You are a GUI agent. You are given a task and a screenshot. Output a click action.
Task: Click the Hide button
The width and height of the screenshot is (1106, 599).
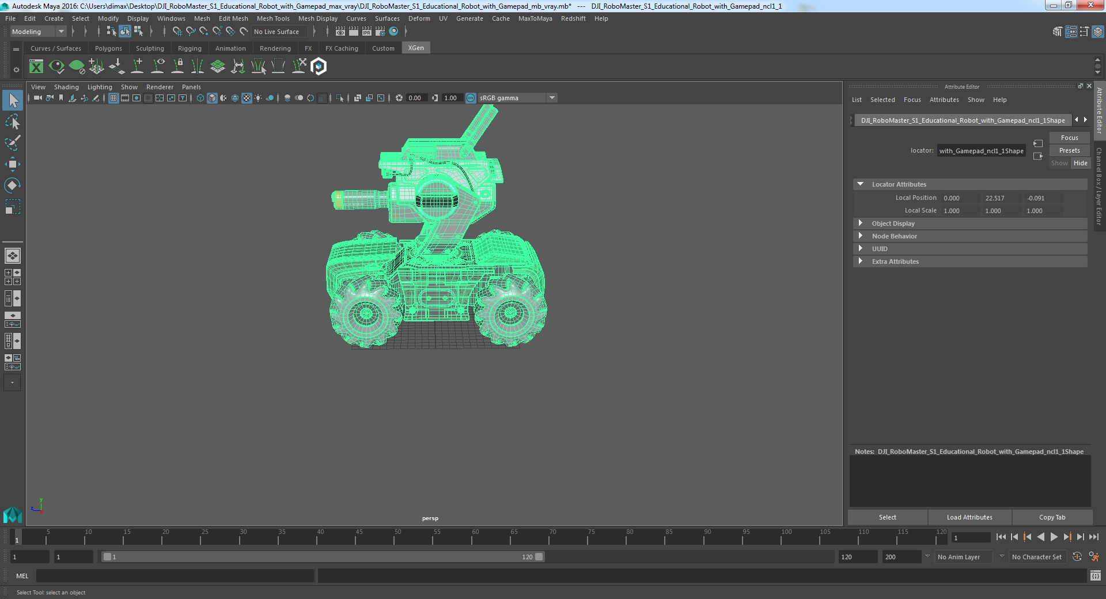click(1081, 163)
